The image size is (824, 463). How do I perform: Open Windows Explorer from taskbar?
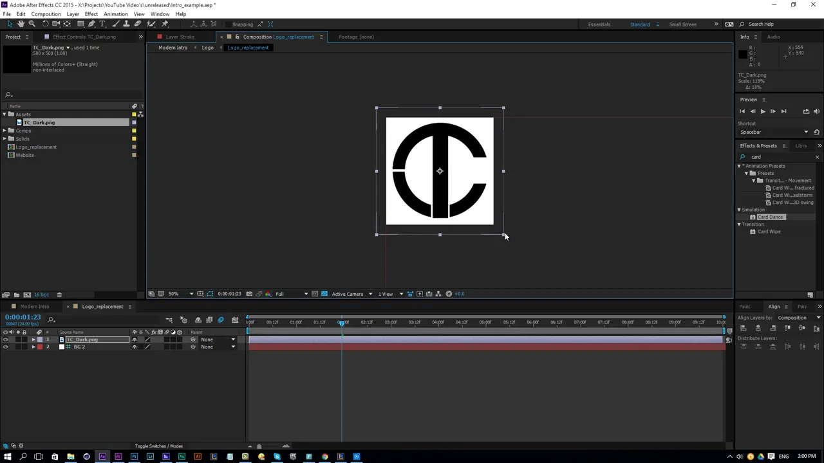click(x=70, y=457)
